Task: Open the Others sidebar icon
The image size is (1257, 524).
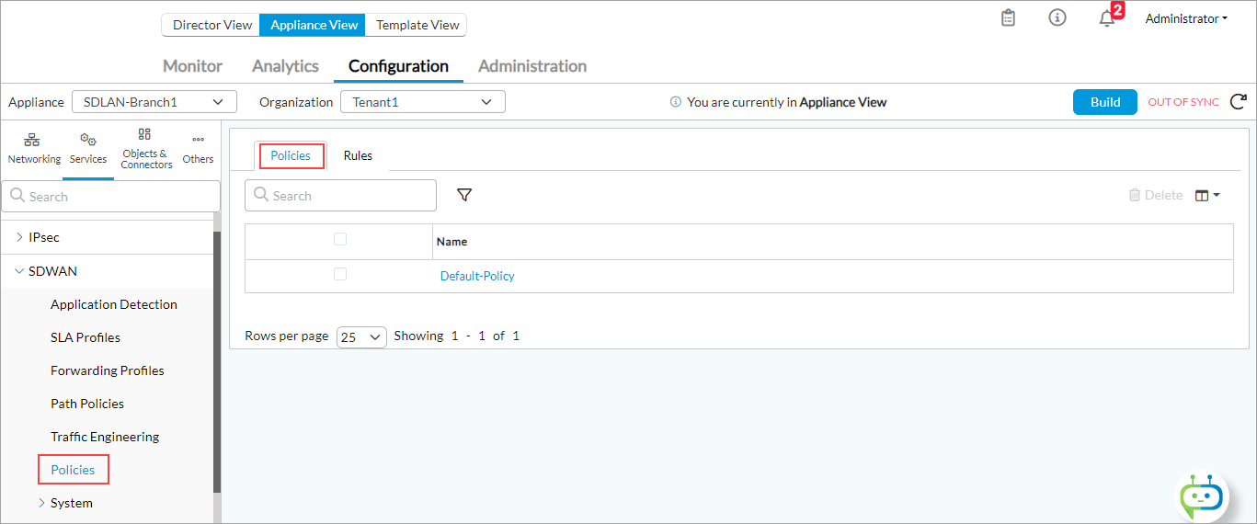Action: pyautogui.click(x=198, y=149)
